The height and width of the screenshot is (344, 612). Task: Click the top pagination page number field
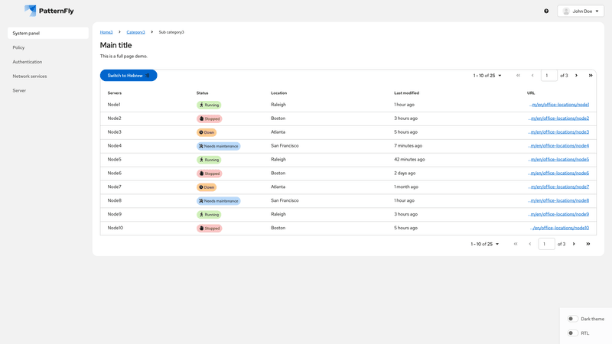click(549, 75)
